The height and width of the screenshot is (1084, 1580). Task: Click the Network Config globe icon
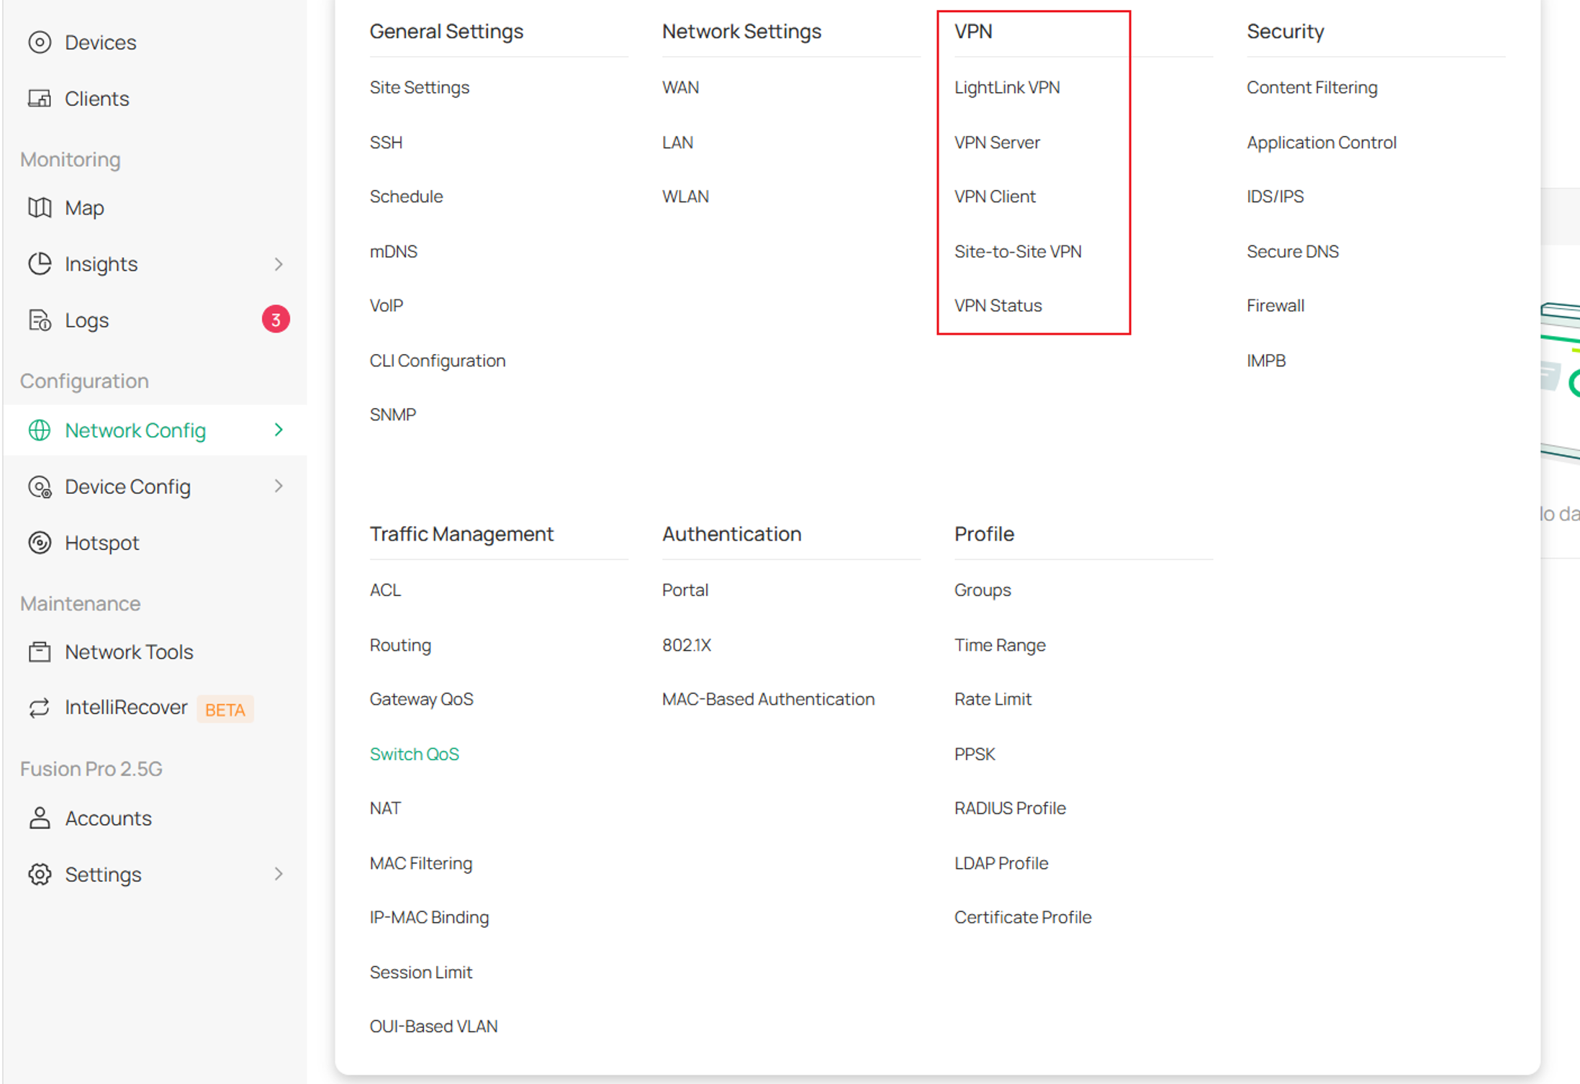click(40, 430)
